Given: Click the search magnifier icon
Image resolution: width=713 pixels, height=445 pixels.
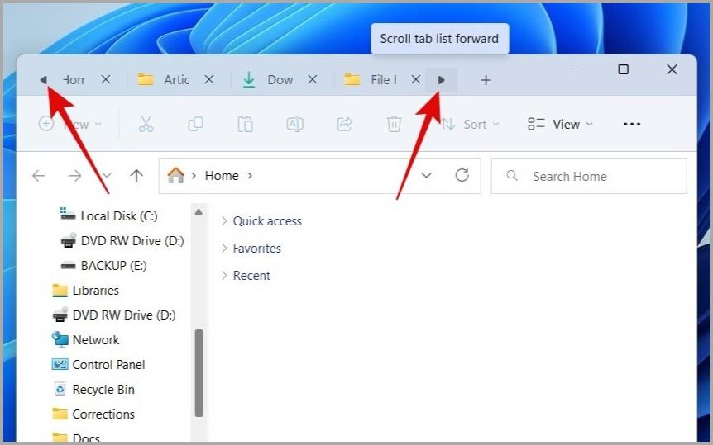Looking at the screenshot, I should click(x=511, y=176).
